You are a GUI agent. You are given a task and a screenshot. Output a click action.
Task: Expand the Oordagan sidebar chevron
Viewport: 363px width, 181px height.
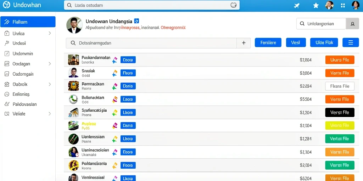tap(50, 64)
